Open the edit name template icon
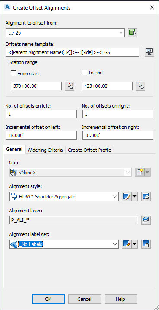Viewport: 159px width, 310px height. click(149, 52)
